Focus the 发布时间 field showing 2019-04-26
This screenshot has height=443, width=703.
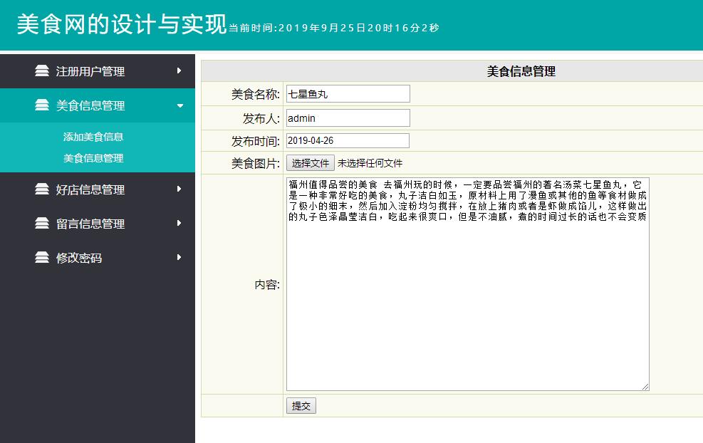pos(348,141)
